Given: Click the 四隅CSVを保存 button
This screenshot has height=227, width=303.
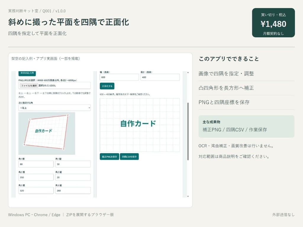Looking at the screenshot, I should [x=129, y=157].
